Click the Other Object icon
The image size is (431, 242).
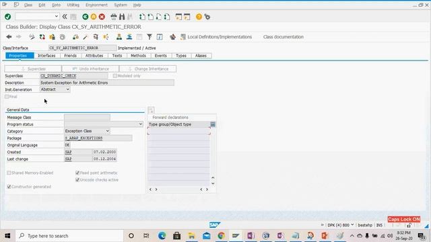53,37
